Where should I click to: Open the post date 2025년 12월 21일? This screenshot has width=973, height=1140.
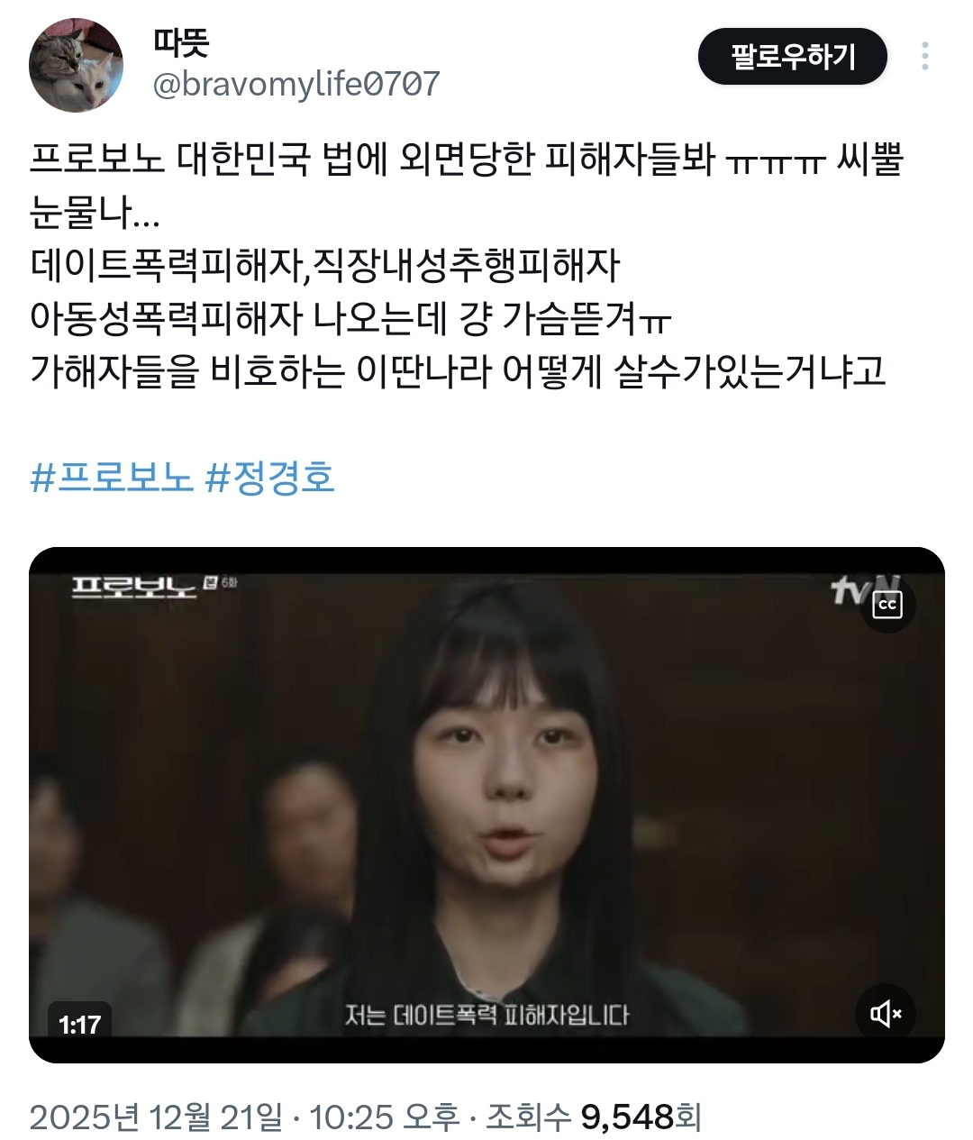pos(156,1117)
